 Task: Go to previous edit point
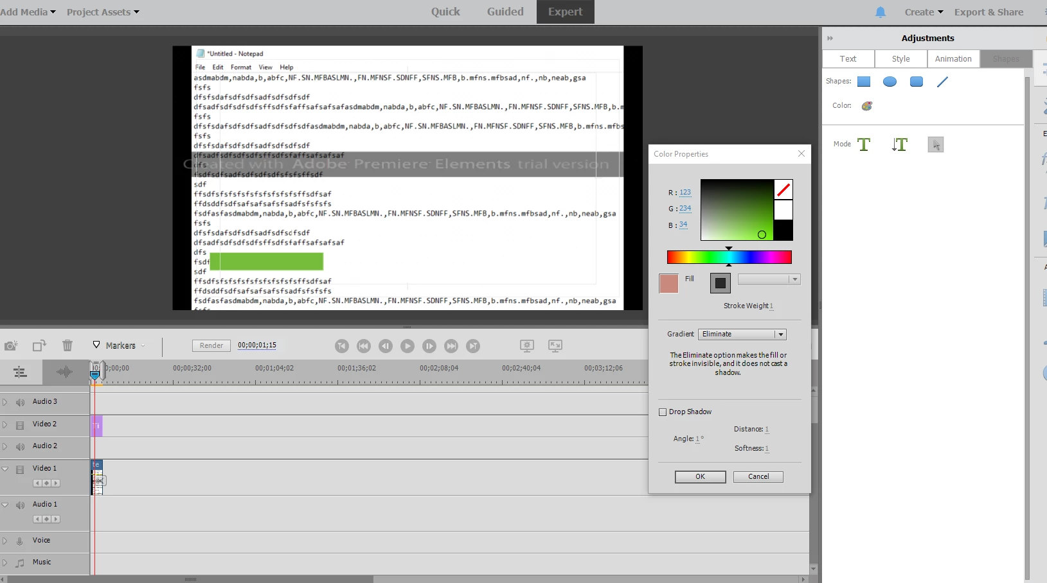click(342, 346)
